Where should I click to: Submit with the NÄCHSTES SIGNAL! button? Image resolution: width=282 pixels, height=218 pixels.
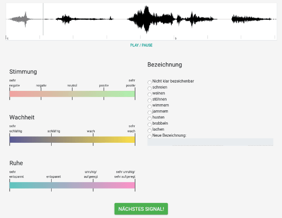point(141,209)
